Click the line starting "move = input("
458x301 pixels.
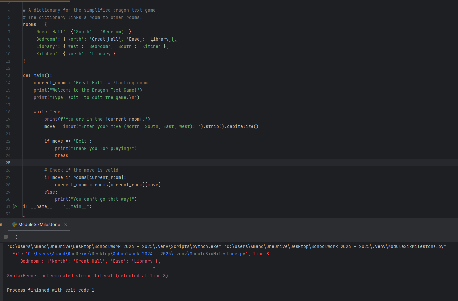point(152,127)
